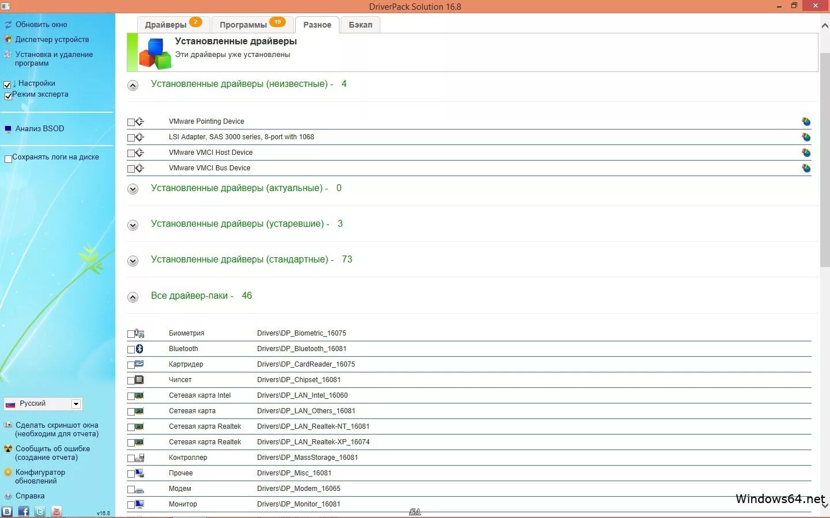The image size is (830, 518).
Task: Open Установка и удаление программ
Action: click(x=54, y=59)
